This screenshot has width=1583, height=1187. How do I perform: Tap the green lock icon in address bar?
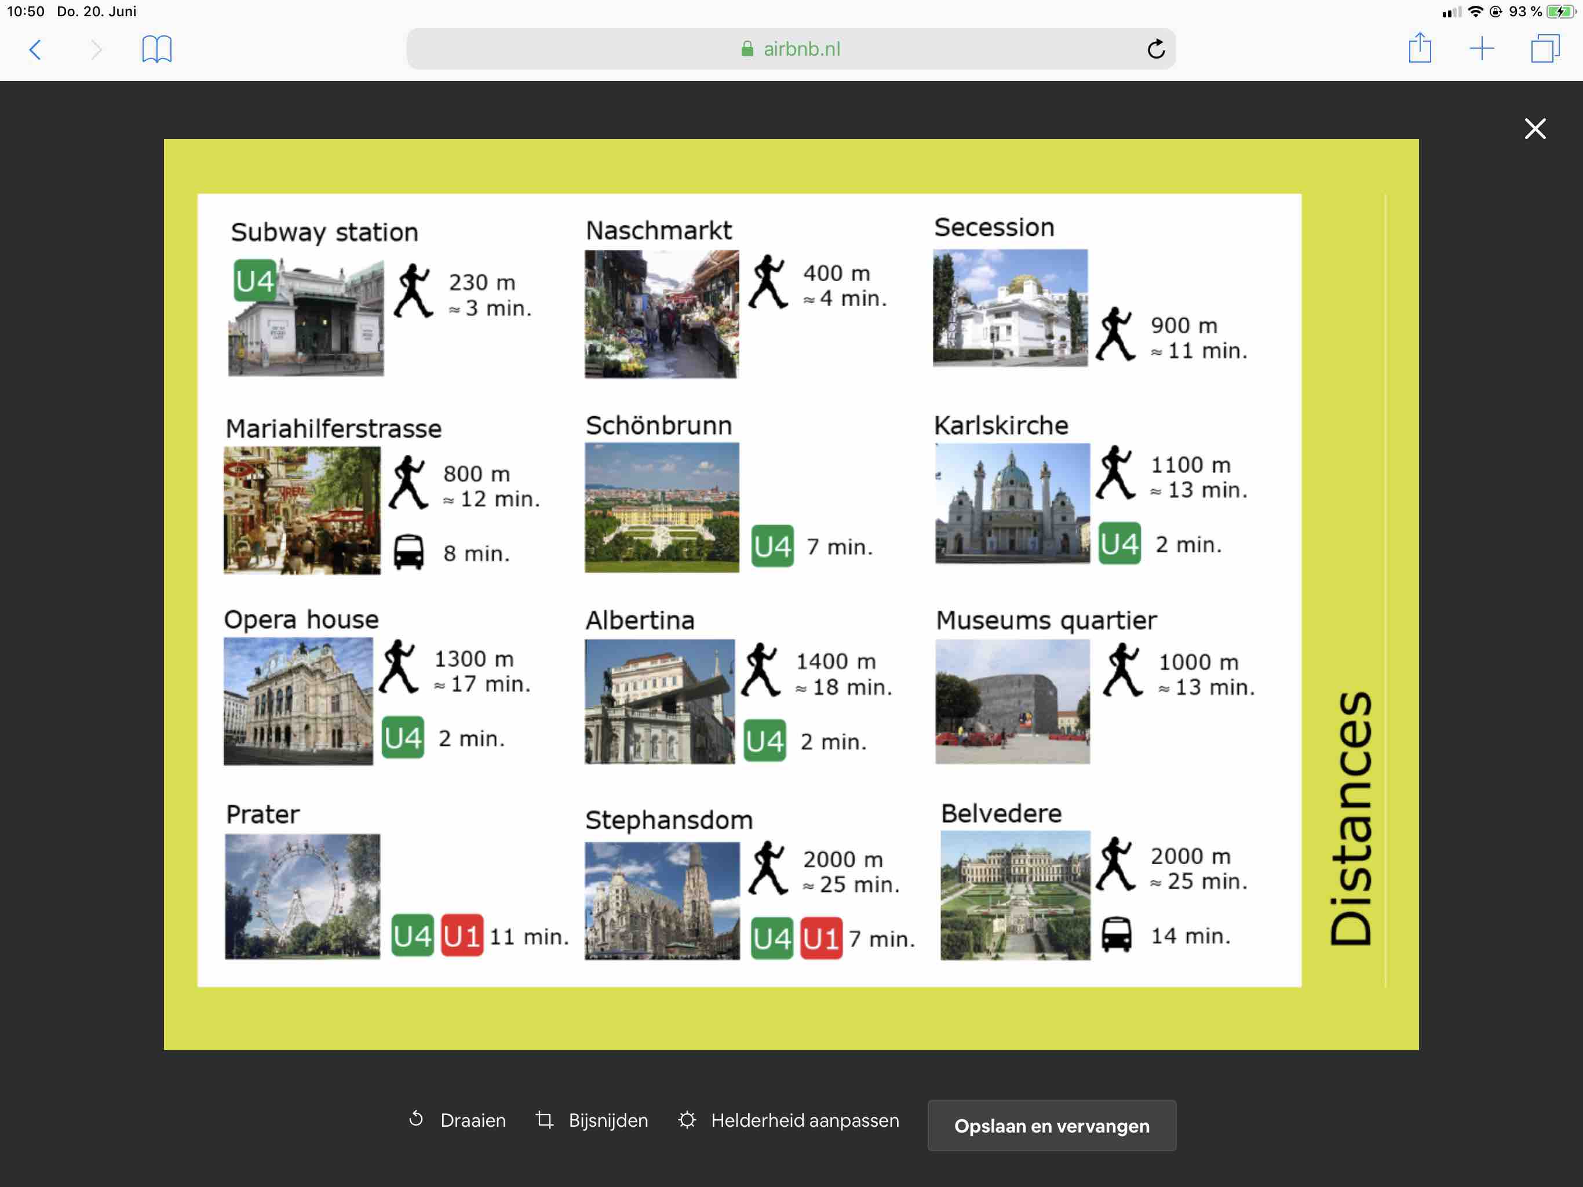pos(747,49)
